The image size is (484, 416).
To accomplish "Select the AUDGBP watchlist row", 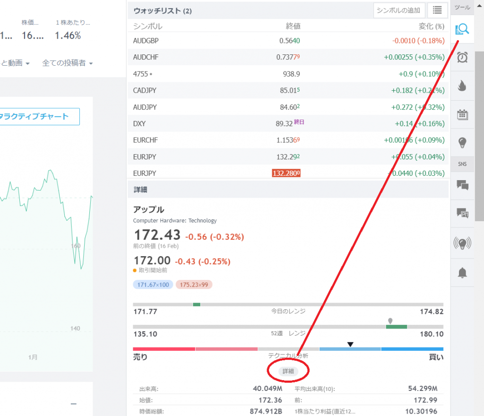I will click(288, 41).
